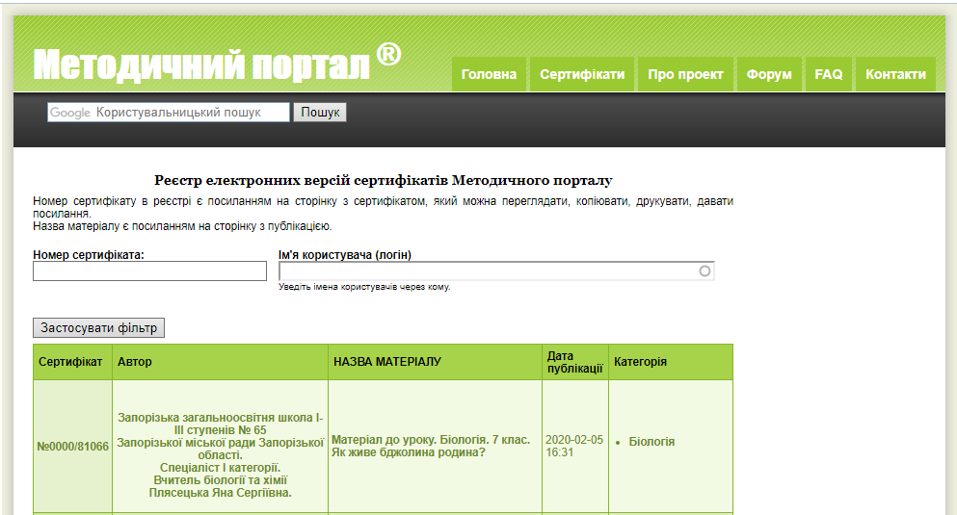957x515 pixels.
Task: Open the Біологія category link
Action: pyautogui.click(x=651, y=442)
